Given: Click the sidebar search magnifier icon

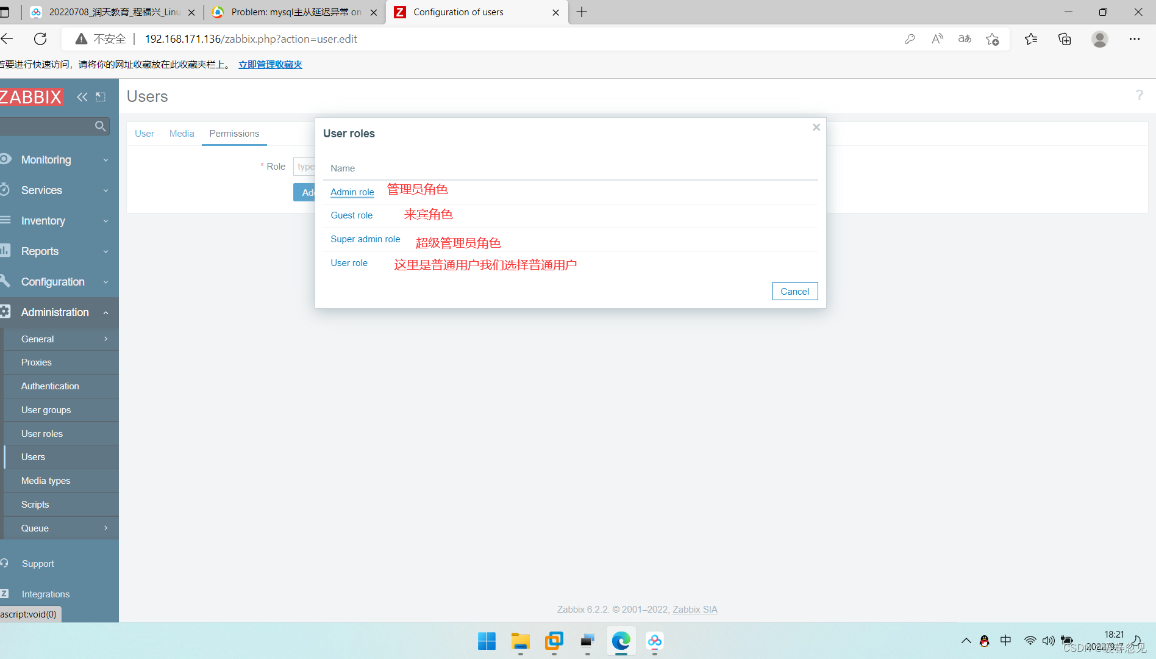Looking at the screenshot, I should click(x=101, y=126).
